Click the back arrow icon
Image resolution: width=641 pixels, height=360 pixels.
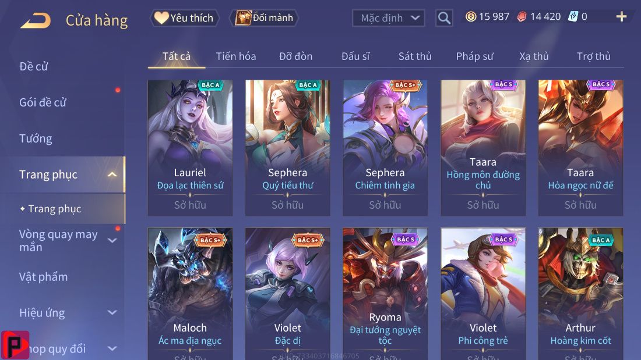36,20
